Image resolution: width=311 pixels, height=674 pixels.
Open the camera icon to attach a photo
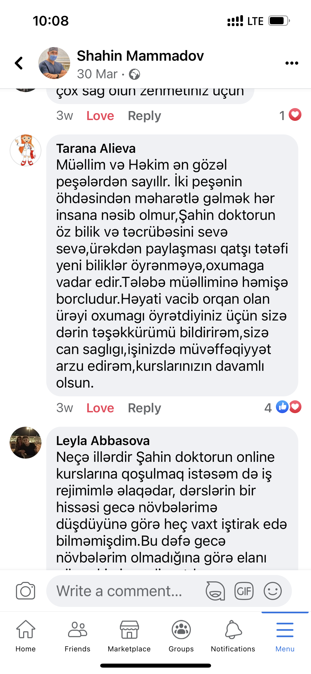[x=26, y=591]
